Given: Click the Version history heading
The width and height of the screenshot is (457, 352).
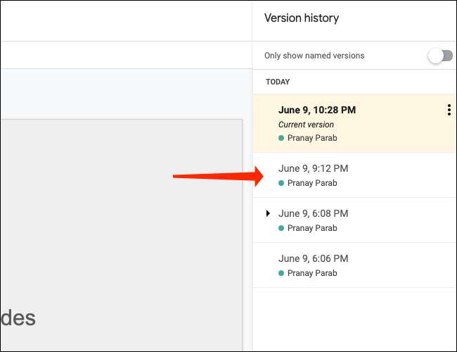Looking at the screenshot, I should [x=301, y=18].
